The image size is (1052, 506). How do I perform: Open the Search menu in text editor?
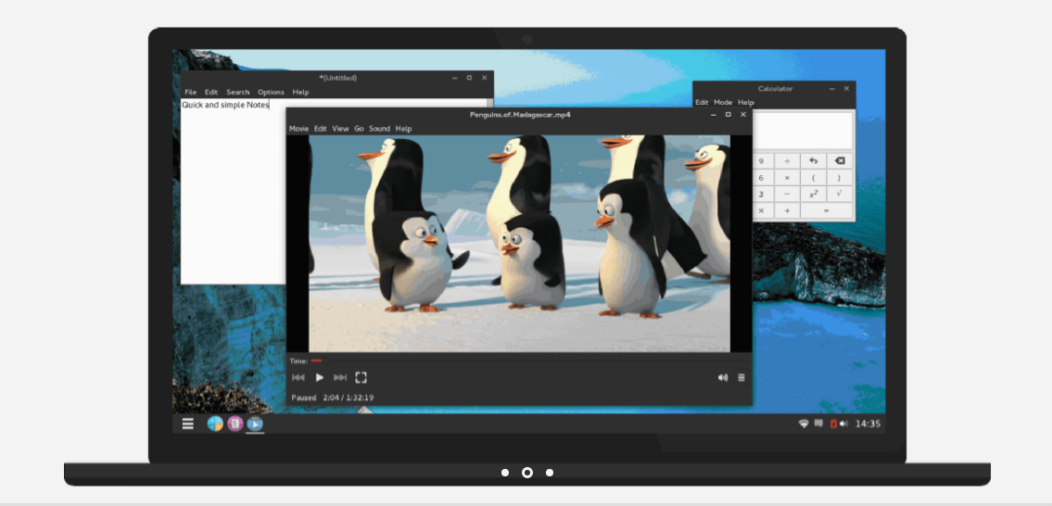point(237,92)
